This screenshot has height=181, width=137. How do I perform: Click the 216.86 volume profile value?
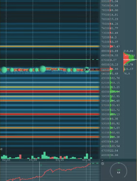click(129, 51)
